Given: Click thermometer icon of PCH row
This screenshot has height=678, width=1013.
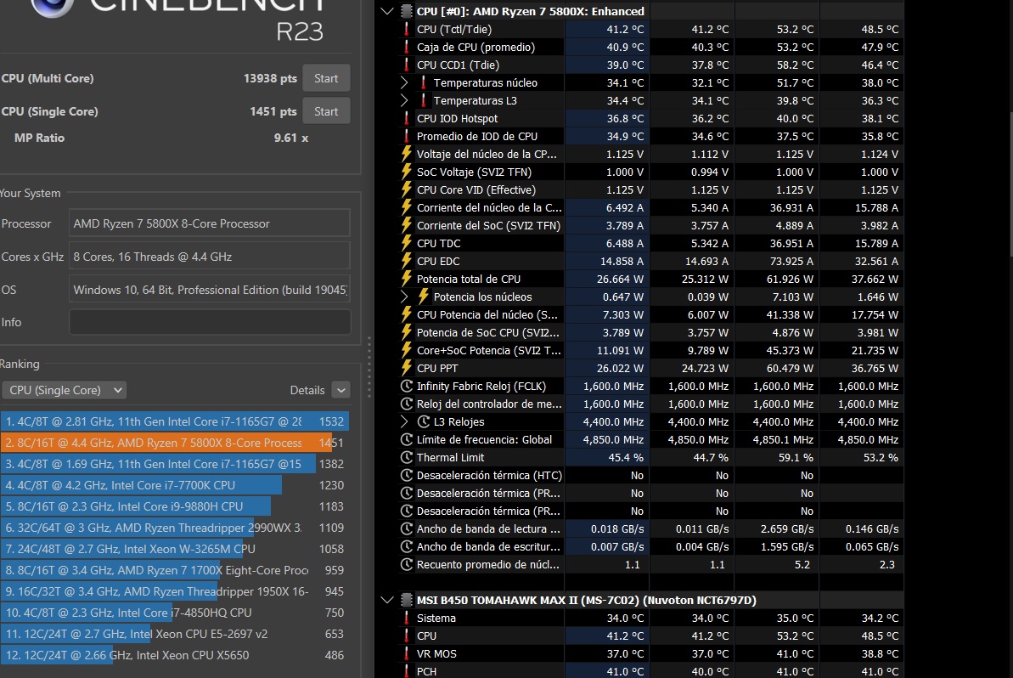Looking at the screenshot, I should [x=407, y=671].
